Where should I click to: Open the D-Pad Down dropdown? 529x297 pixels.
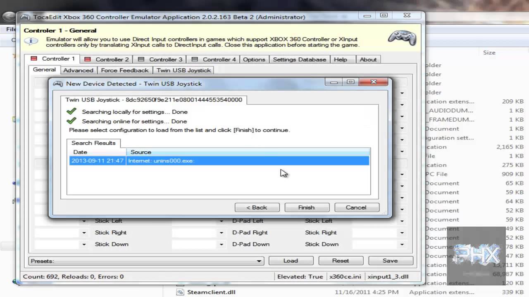pos(221,244)
